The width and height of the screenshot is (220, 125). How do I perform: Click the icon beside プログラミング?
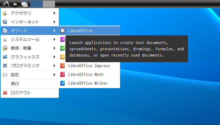[5, 66]
